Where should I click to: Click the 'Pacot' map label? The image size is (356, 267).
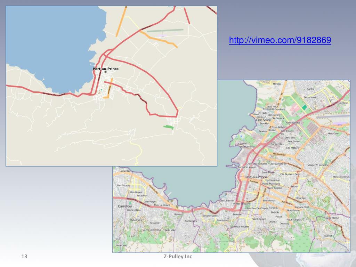pos(278,216)
